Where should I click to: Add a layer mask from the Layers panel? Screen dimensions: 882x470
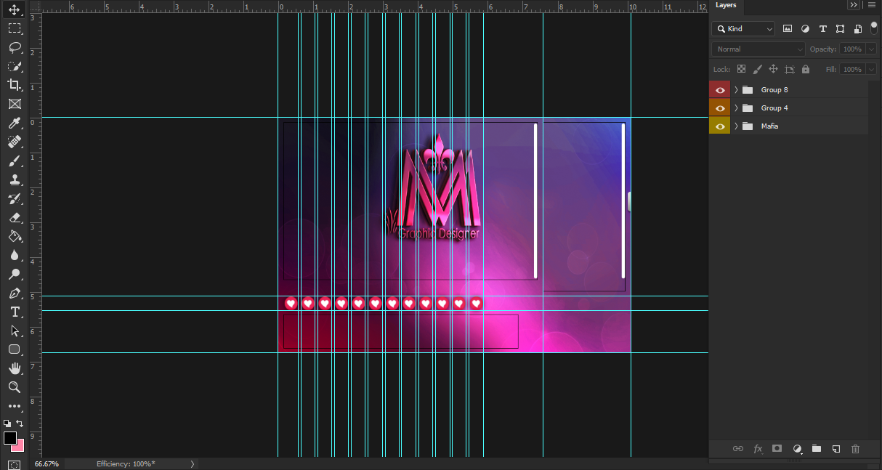[777, 449]
